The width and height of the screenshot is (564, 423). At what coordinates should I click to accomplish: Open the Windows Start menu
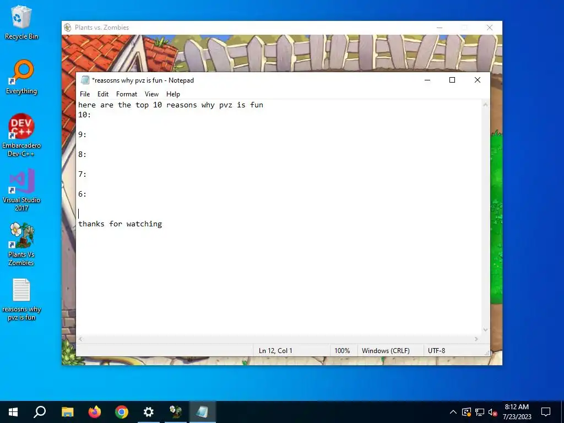click(13, 412)
